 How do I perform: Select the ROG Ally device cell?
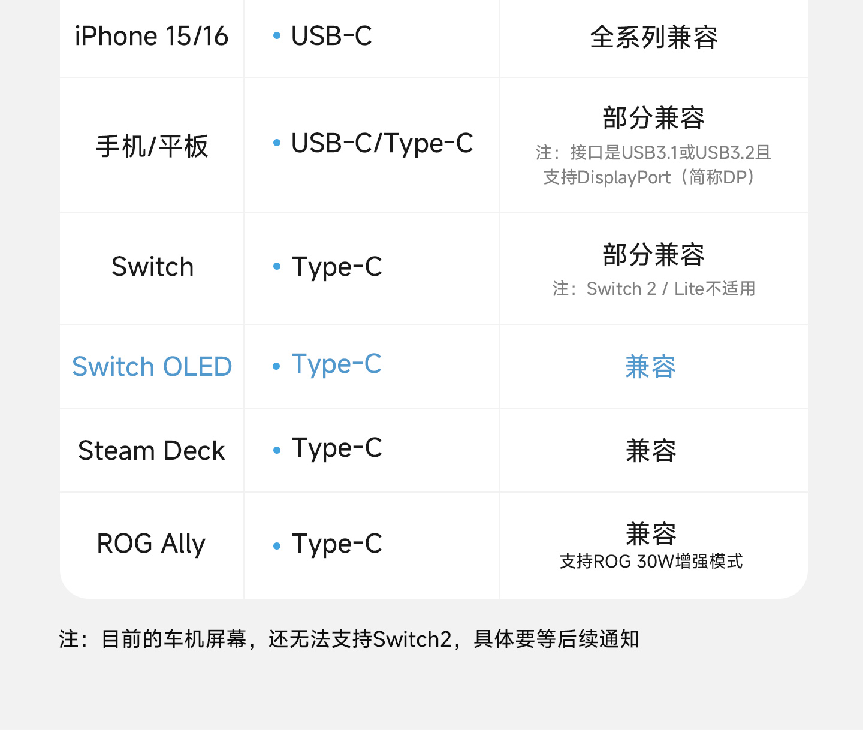151,544
